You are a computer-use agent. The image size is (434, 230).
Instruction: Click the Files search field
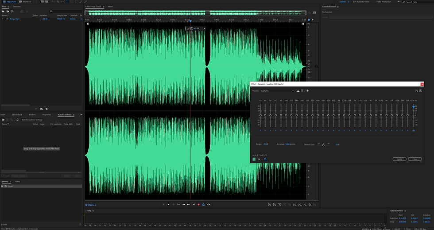[66, 12]
